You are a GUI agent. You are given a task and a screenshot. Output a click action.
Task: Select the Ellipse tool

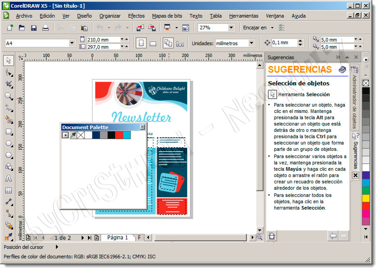9,144
